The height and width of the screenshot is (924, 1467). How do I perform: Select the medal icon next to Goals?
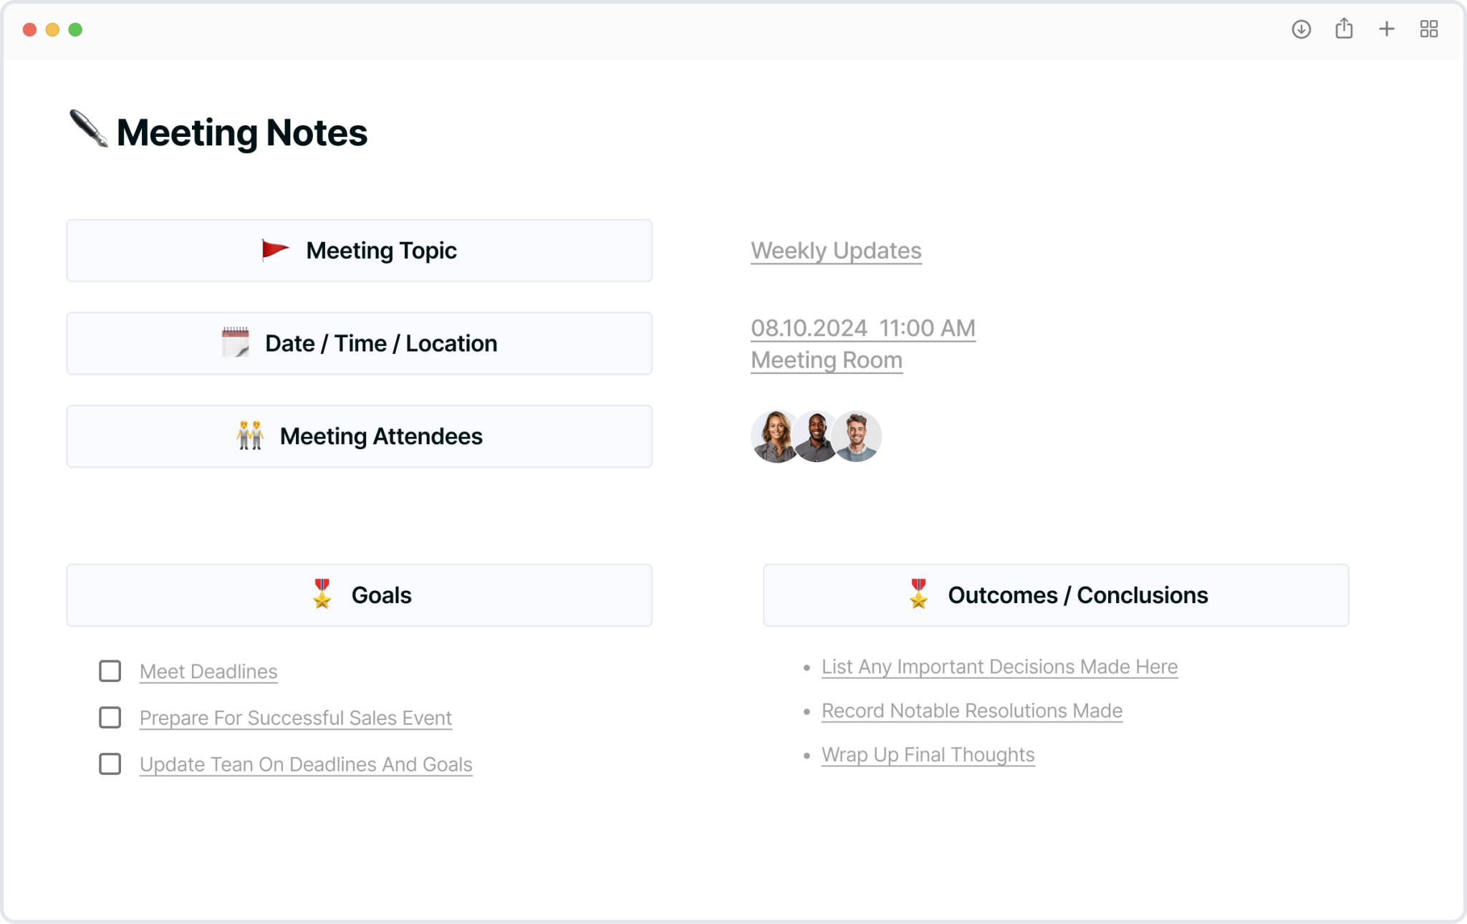322,595
